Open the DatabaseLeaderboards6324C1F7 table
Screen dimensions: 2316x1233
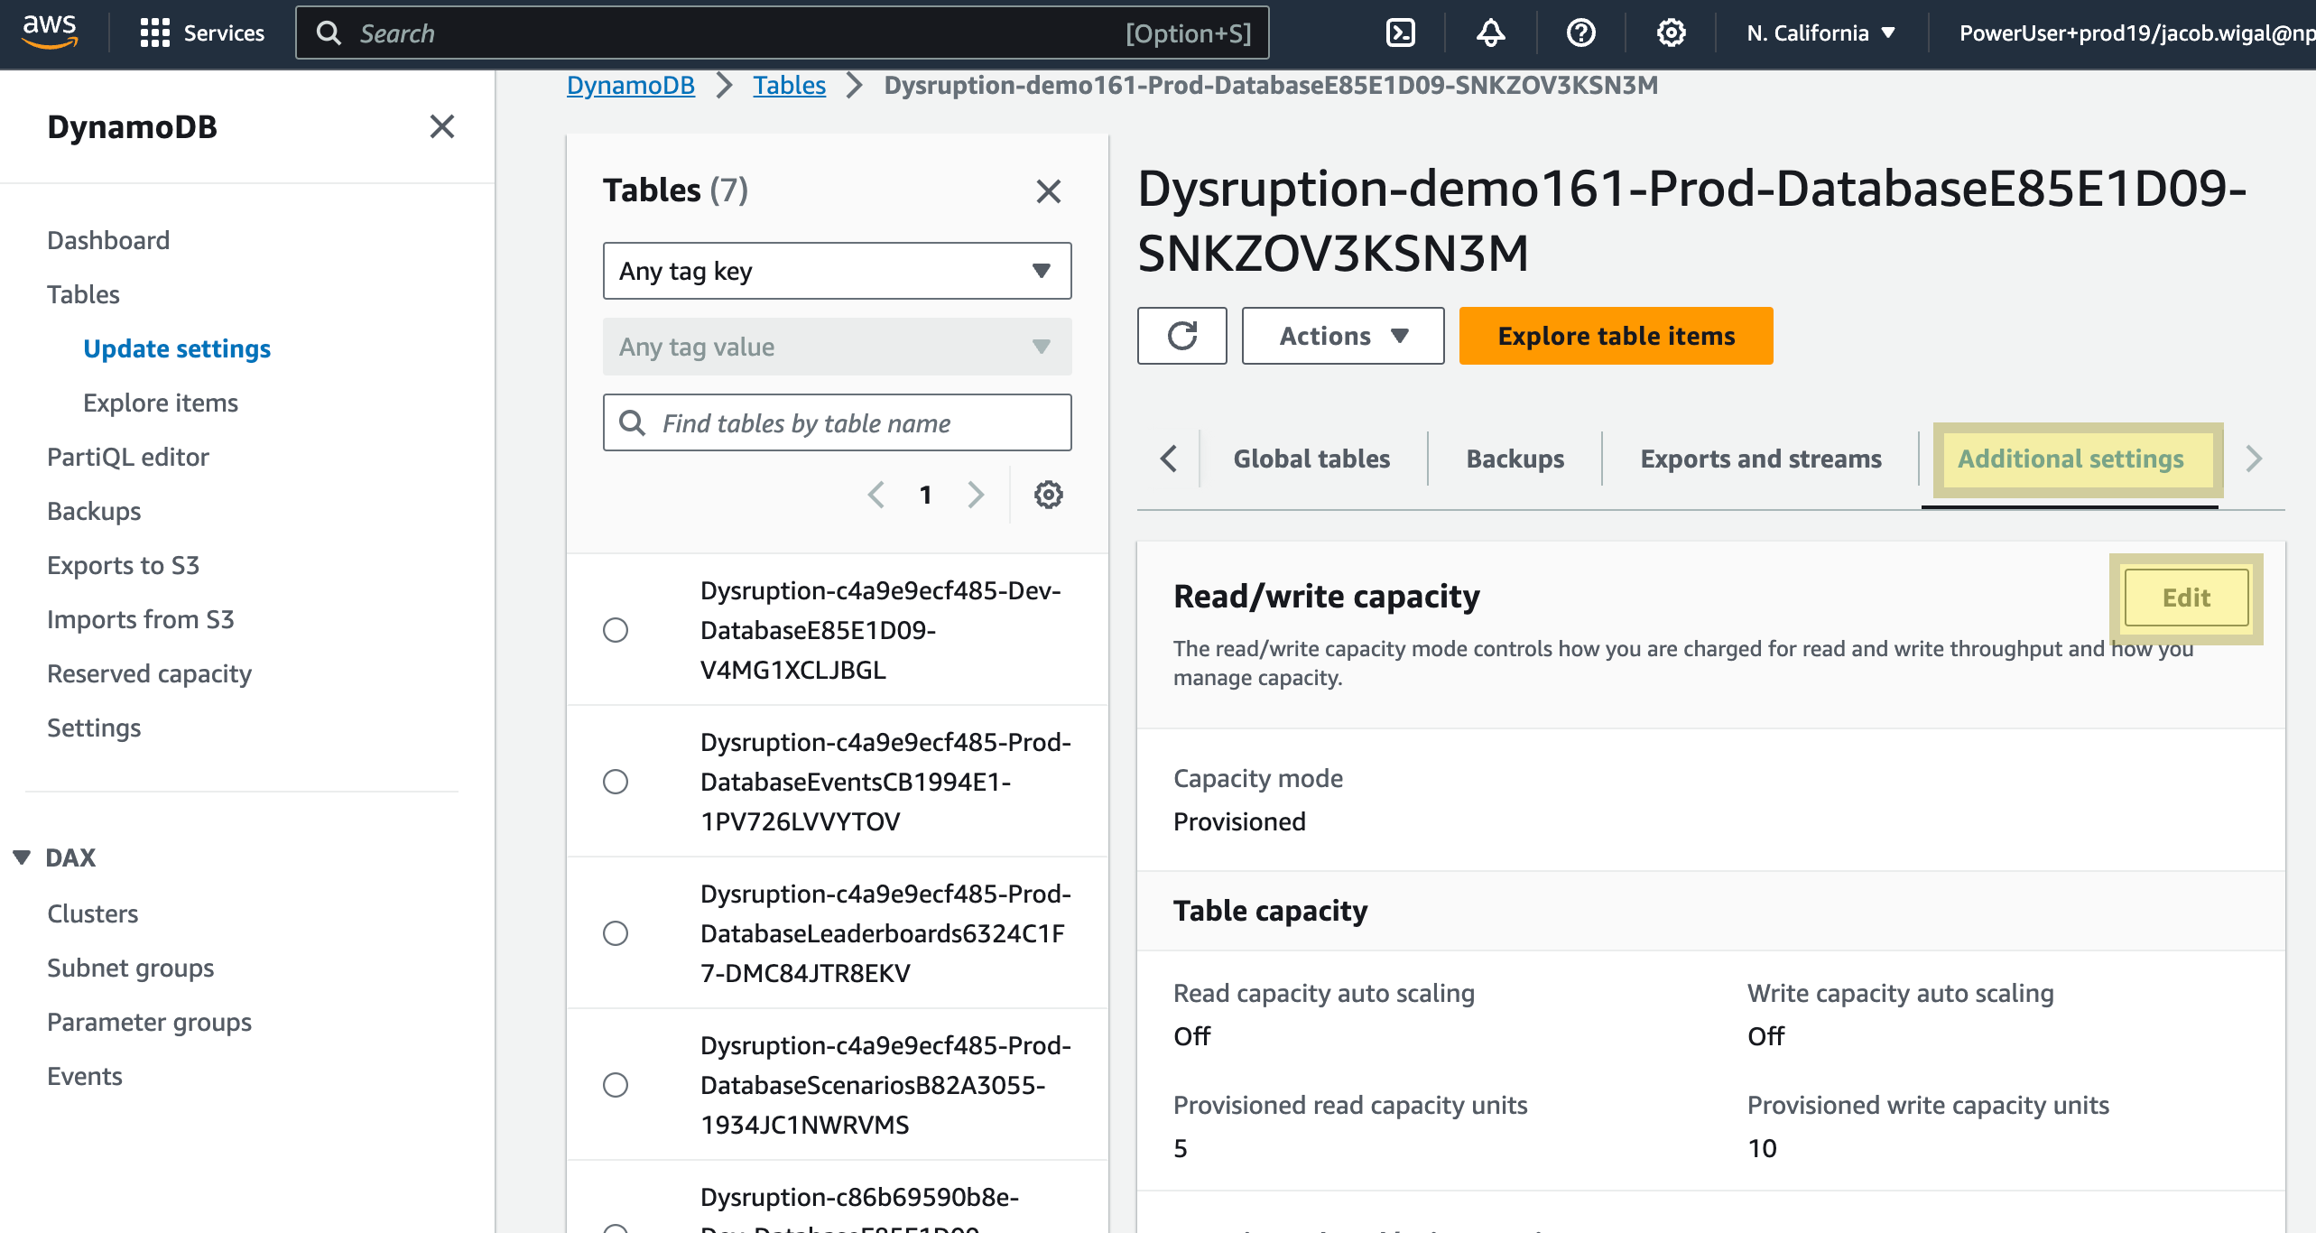(x=885, y=933)
